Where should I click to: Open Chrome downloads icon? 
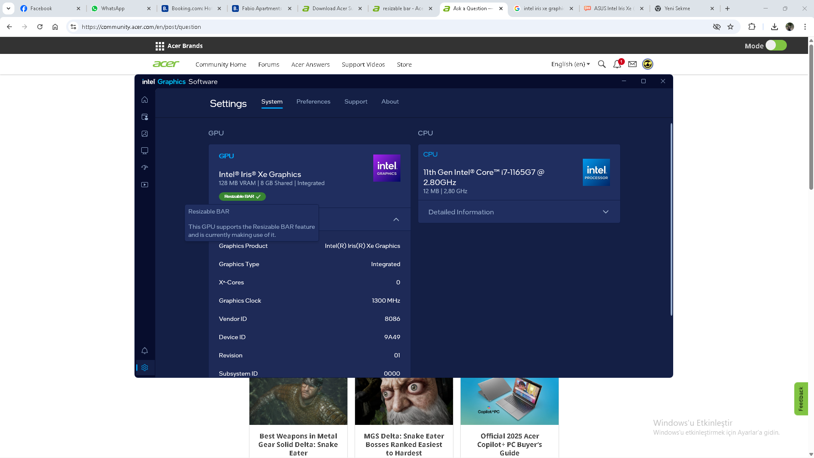(x=775, y=27)
